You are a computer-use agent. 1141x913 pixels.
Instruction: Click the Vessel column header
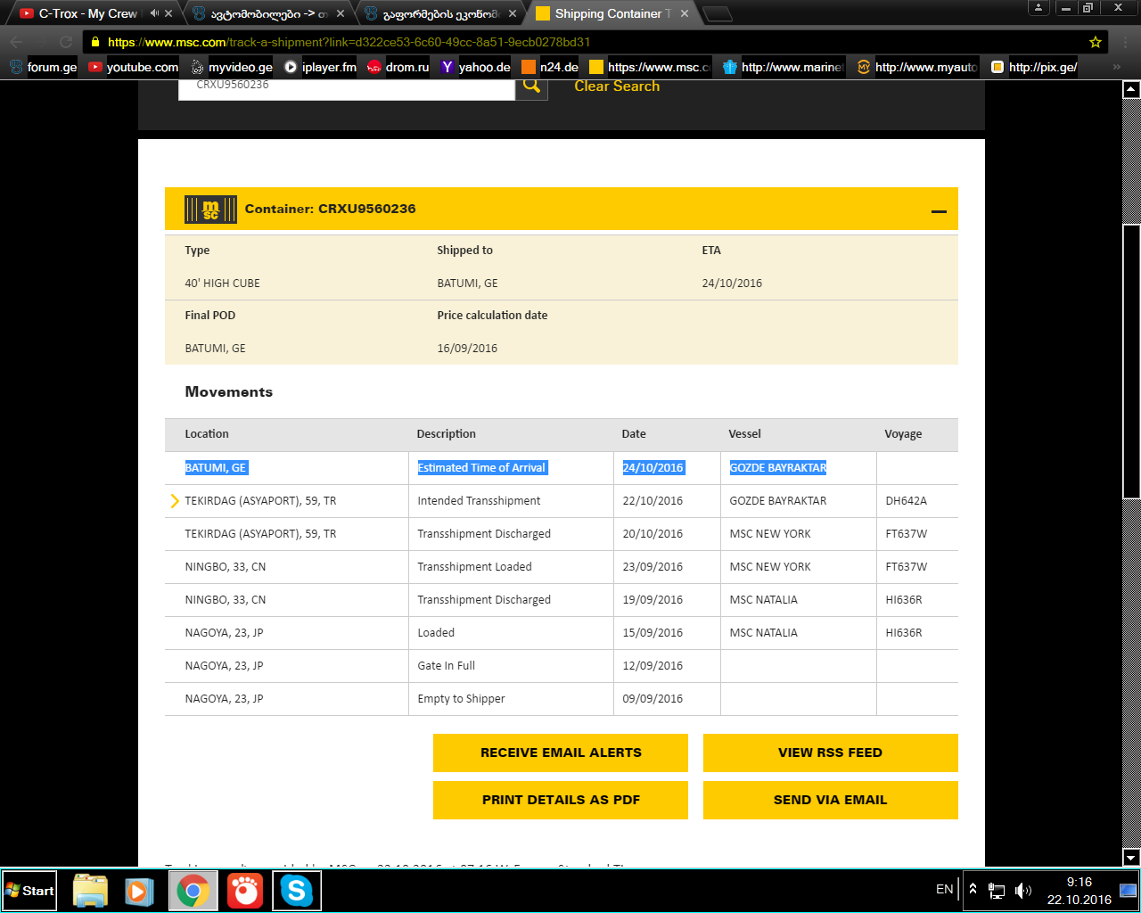pos(744,434)
